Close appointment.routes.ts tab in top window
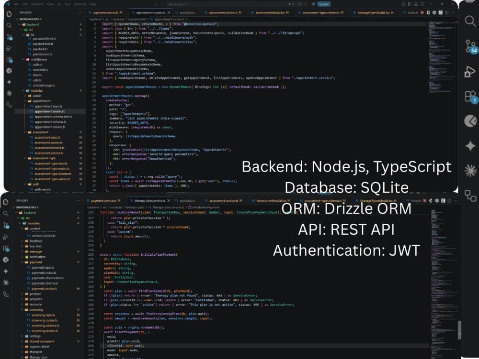This screenshot has height=359, width=479. click(x=169, y=12)
